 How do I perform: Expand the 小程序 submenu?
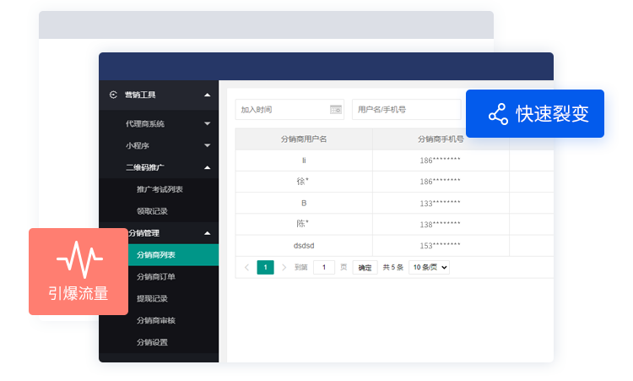[208, 146]
